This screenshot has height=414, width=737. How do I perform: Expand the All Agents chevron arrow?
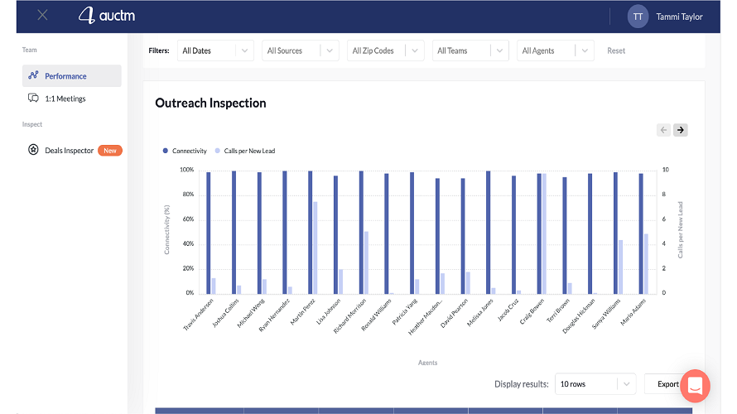585,51
